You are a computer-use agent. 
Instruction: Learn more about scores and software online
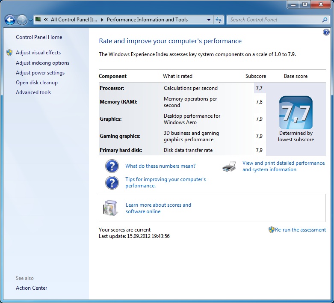pos(158,208)
